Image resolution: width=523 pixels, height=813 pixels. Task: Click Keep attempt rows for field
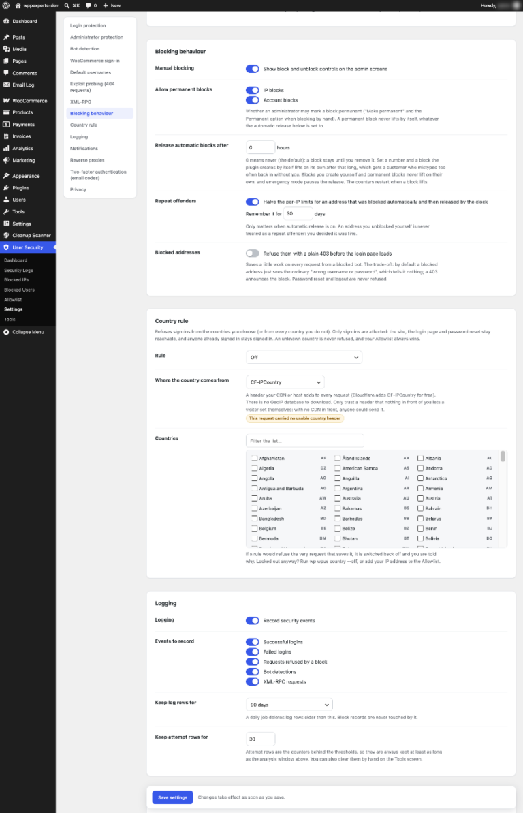pyautogui.click(x=260, y=739)
